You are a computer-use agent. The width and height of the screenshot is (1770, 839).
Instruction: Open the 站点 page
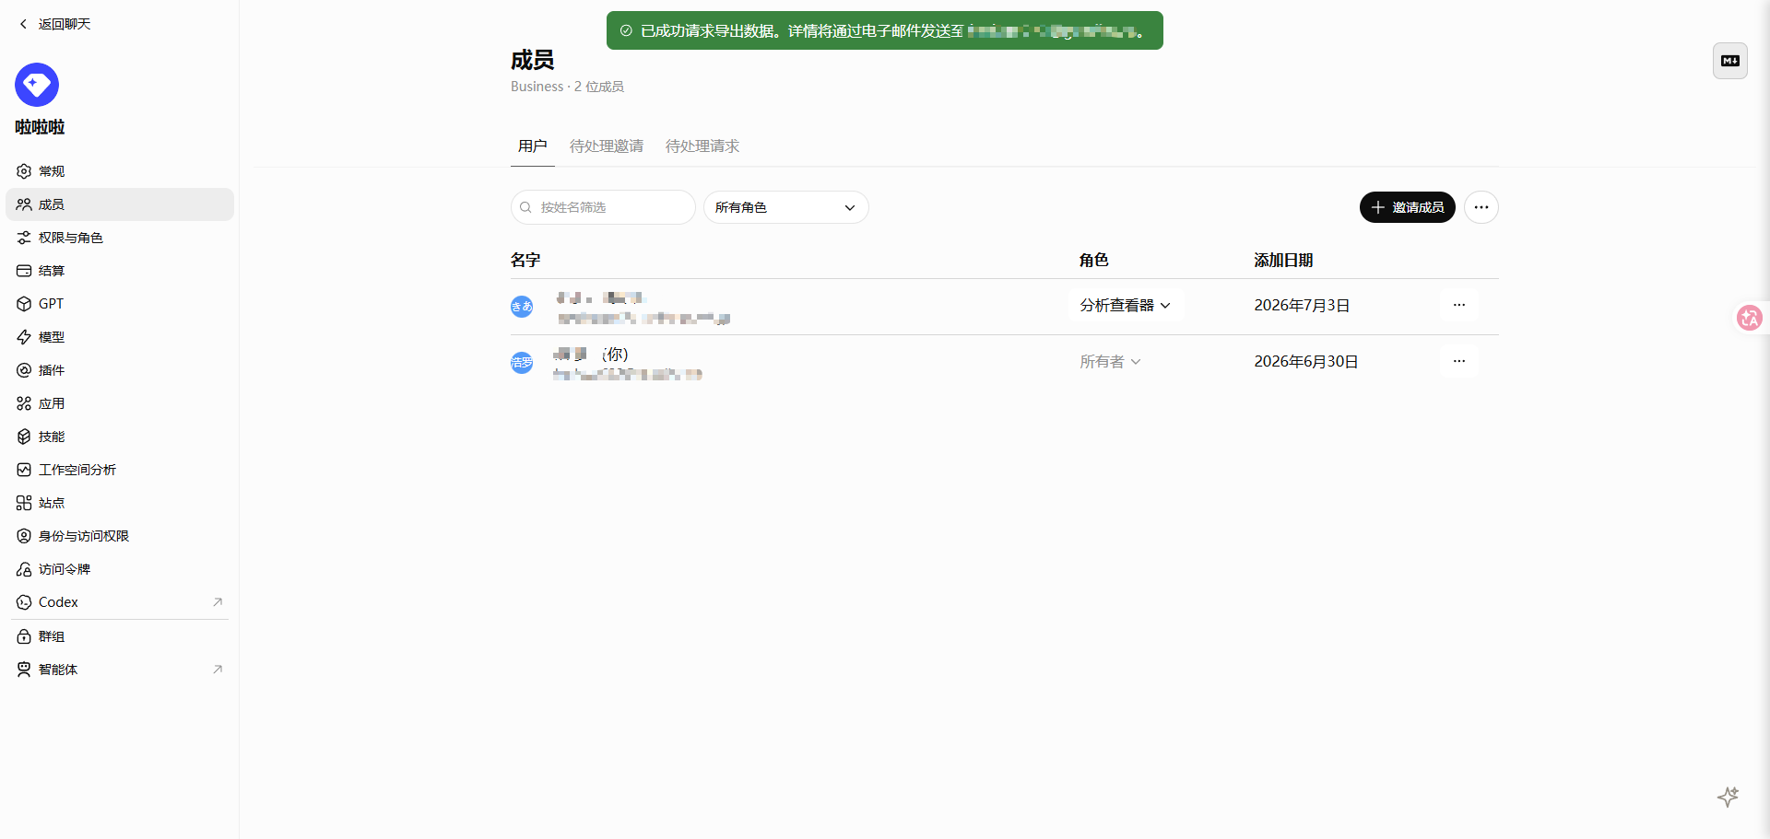[x=120, y=503]
